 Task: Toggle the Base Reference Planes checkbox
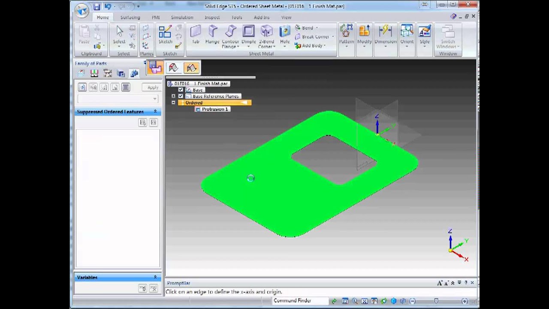[181, 96]
